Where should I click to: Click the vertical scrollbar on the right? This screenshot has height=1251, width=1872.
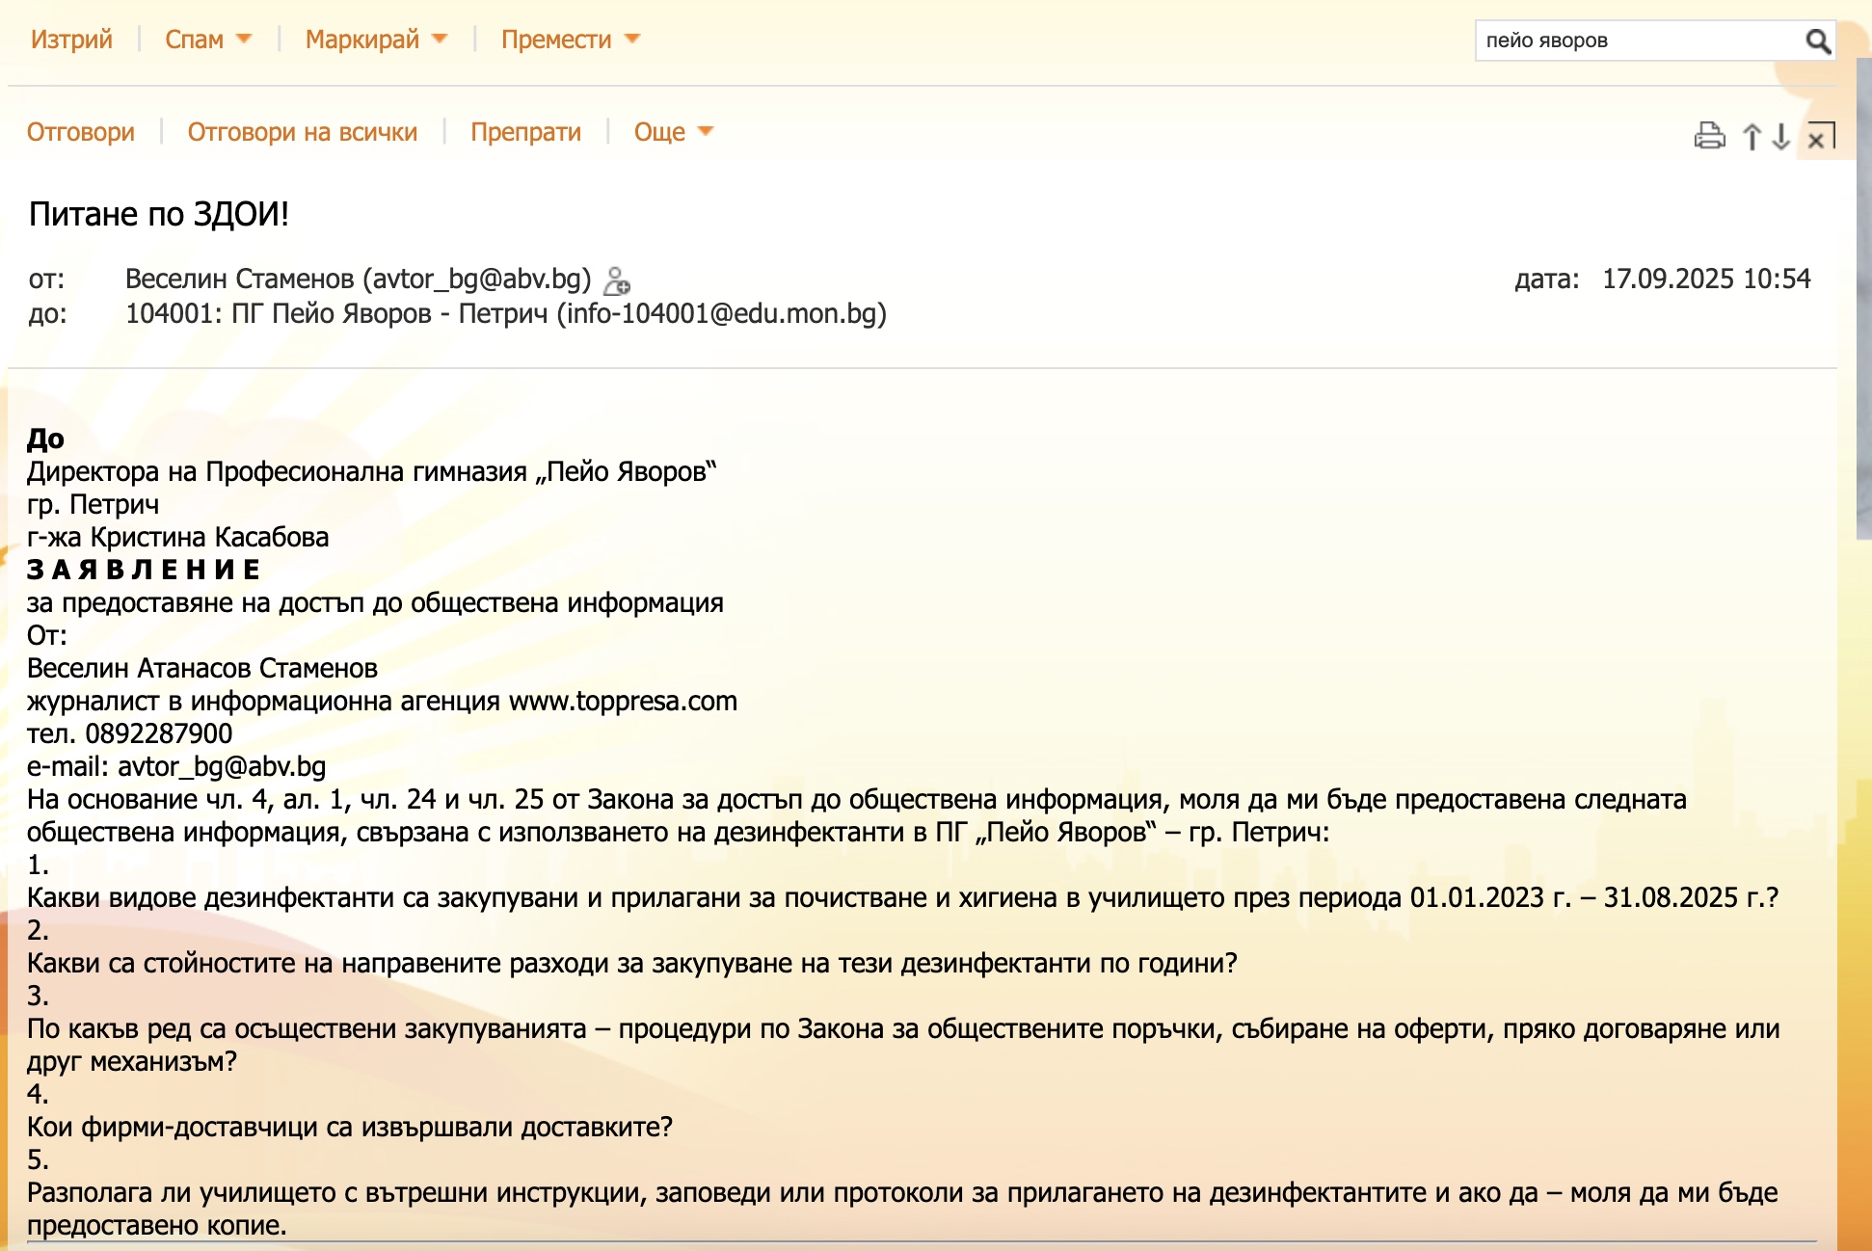click(x=1863, y=308)
